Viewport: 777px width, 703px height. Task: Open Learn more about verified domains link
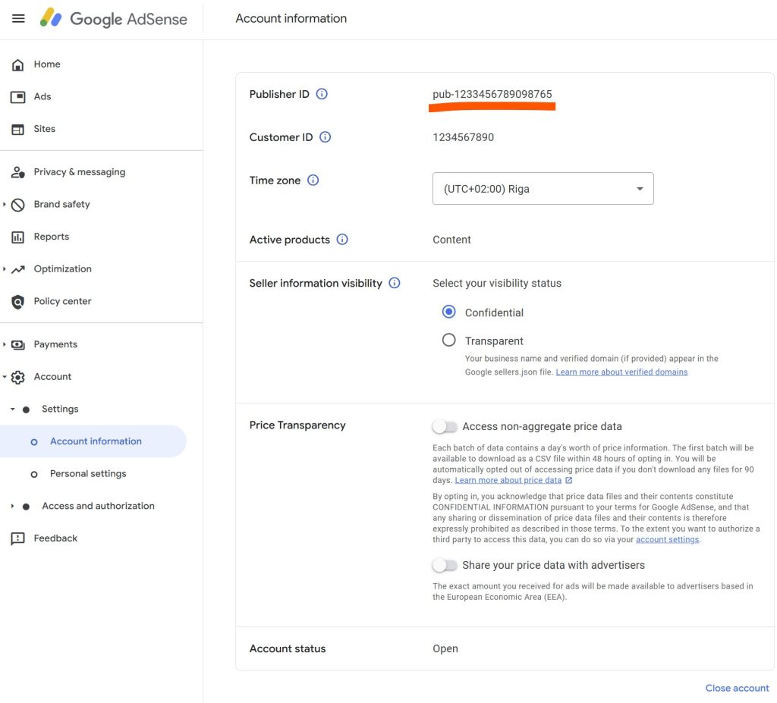click(x=621, y=372)
